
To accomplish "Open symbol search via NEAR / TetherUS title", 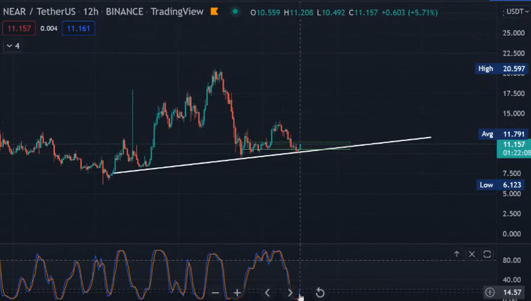I will tap(38, 11).
